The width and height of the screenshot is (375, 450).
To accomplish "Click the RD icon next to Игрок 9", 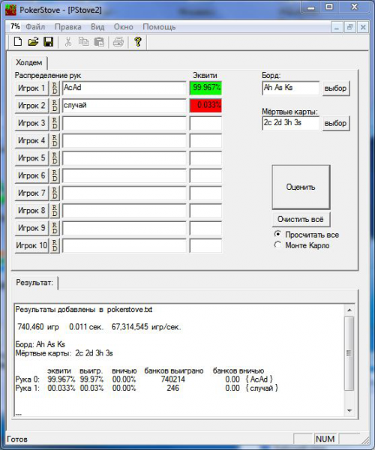I will coord(55,228).
